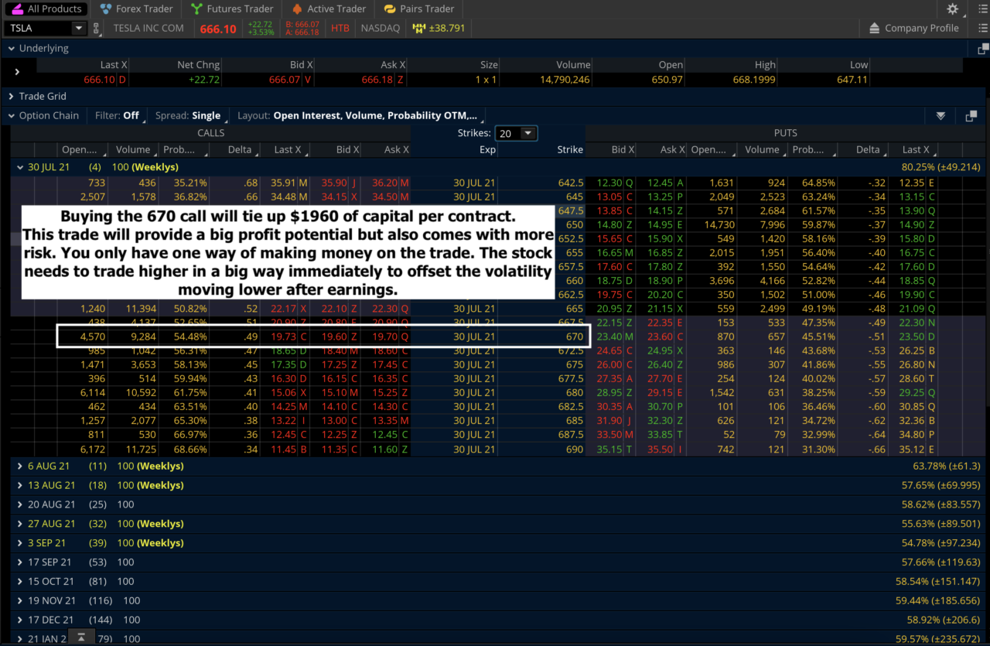Click the HTB hard-to-borrow label
This screenshot has height=646, width=990.
tap(340, 28)
